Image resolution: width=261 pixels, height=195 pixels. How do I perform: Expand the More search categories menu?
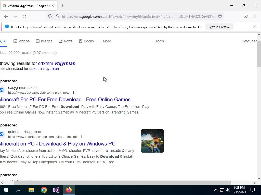106,41
